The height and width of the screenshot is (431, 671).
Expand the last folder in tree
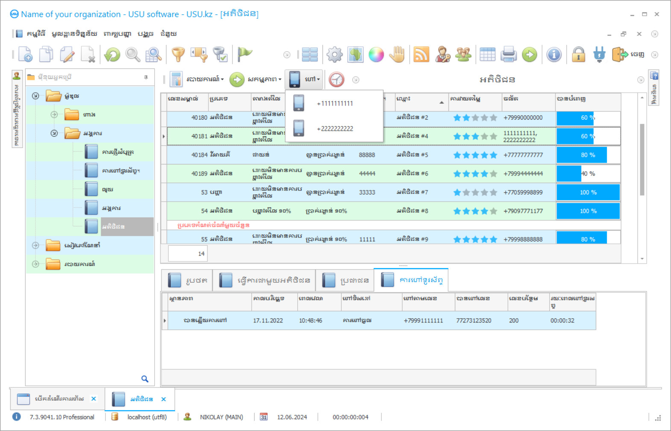(x=35, y=264)
